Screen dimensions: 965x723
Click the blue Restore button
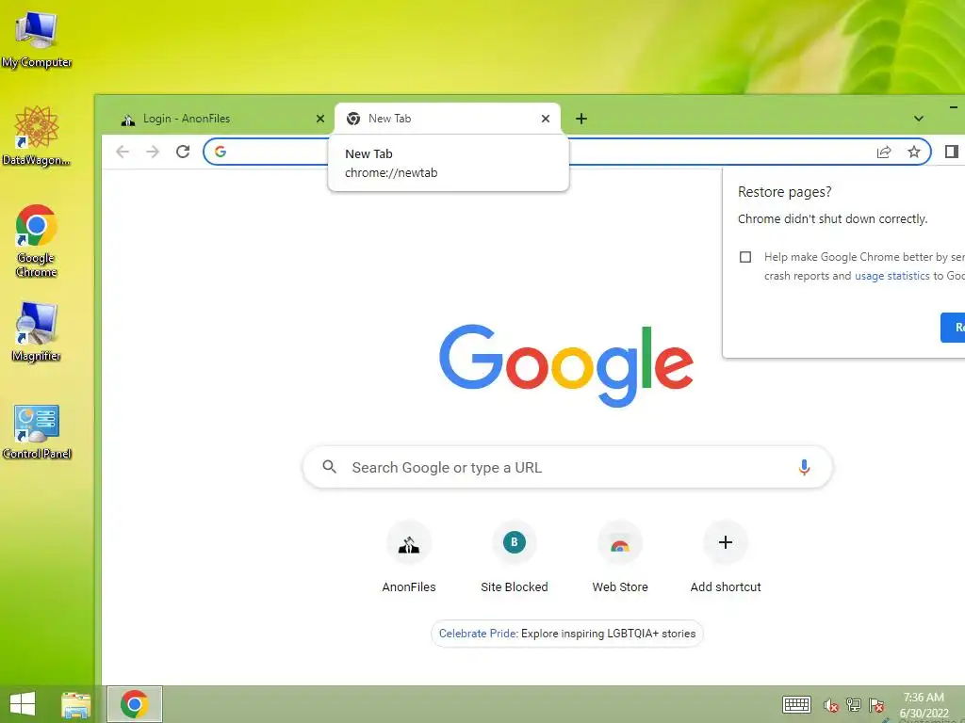coord(953,328)
